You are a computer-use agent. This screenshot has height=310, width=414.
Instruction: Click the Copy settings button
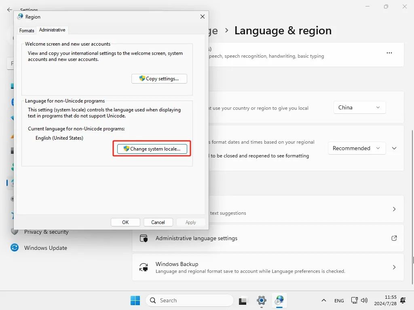159,79
